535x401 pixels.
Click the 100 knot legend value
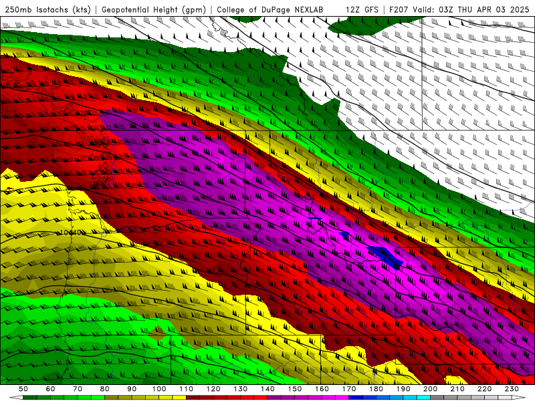point(159,389)
